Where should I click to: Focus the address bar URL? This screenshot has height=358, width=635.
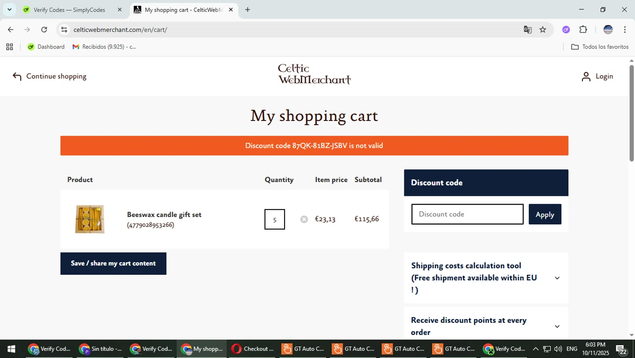point(120,30)
